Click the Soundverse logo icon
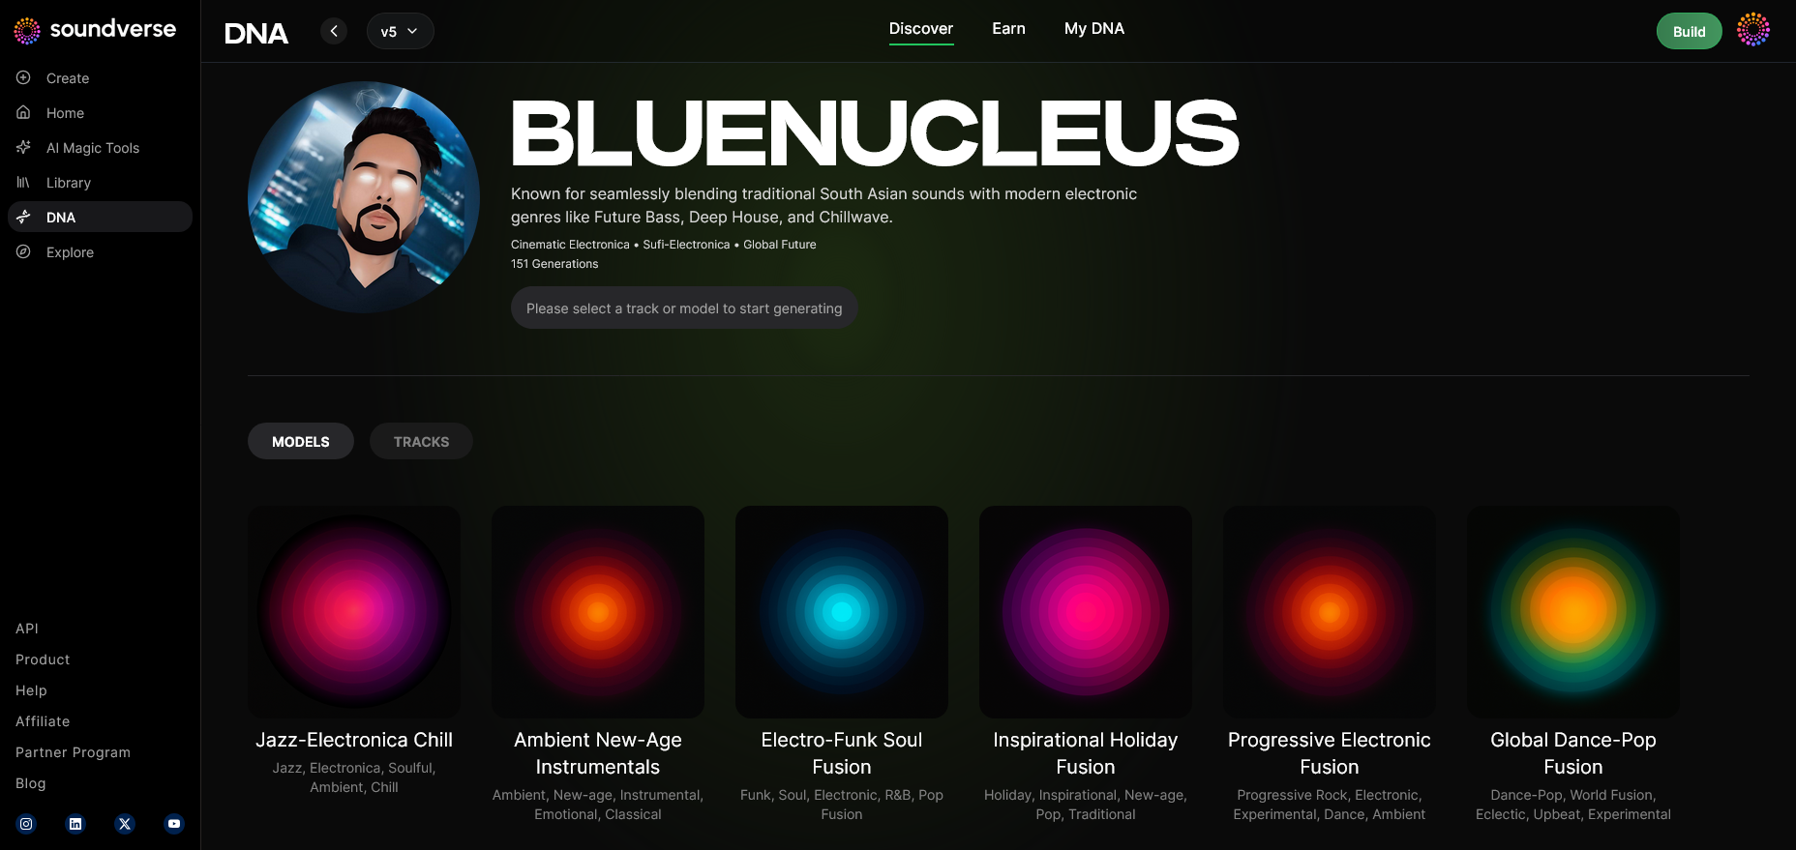 pos(27,31)
